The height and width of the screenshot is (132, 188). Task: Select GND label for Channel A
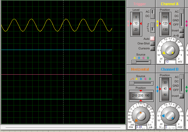[x=176, y=20]
